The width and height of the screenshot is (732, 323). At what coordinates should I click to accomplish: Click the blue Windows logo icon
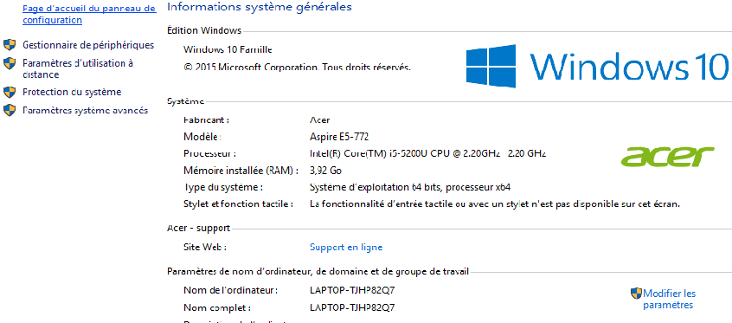(x=491, y=66)
